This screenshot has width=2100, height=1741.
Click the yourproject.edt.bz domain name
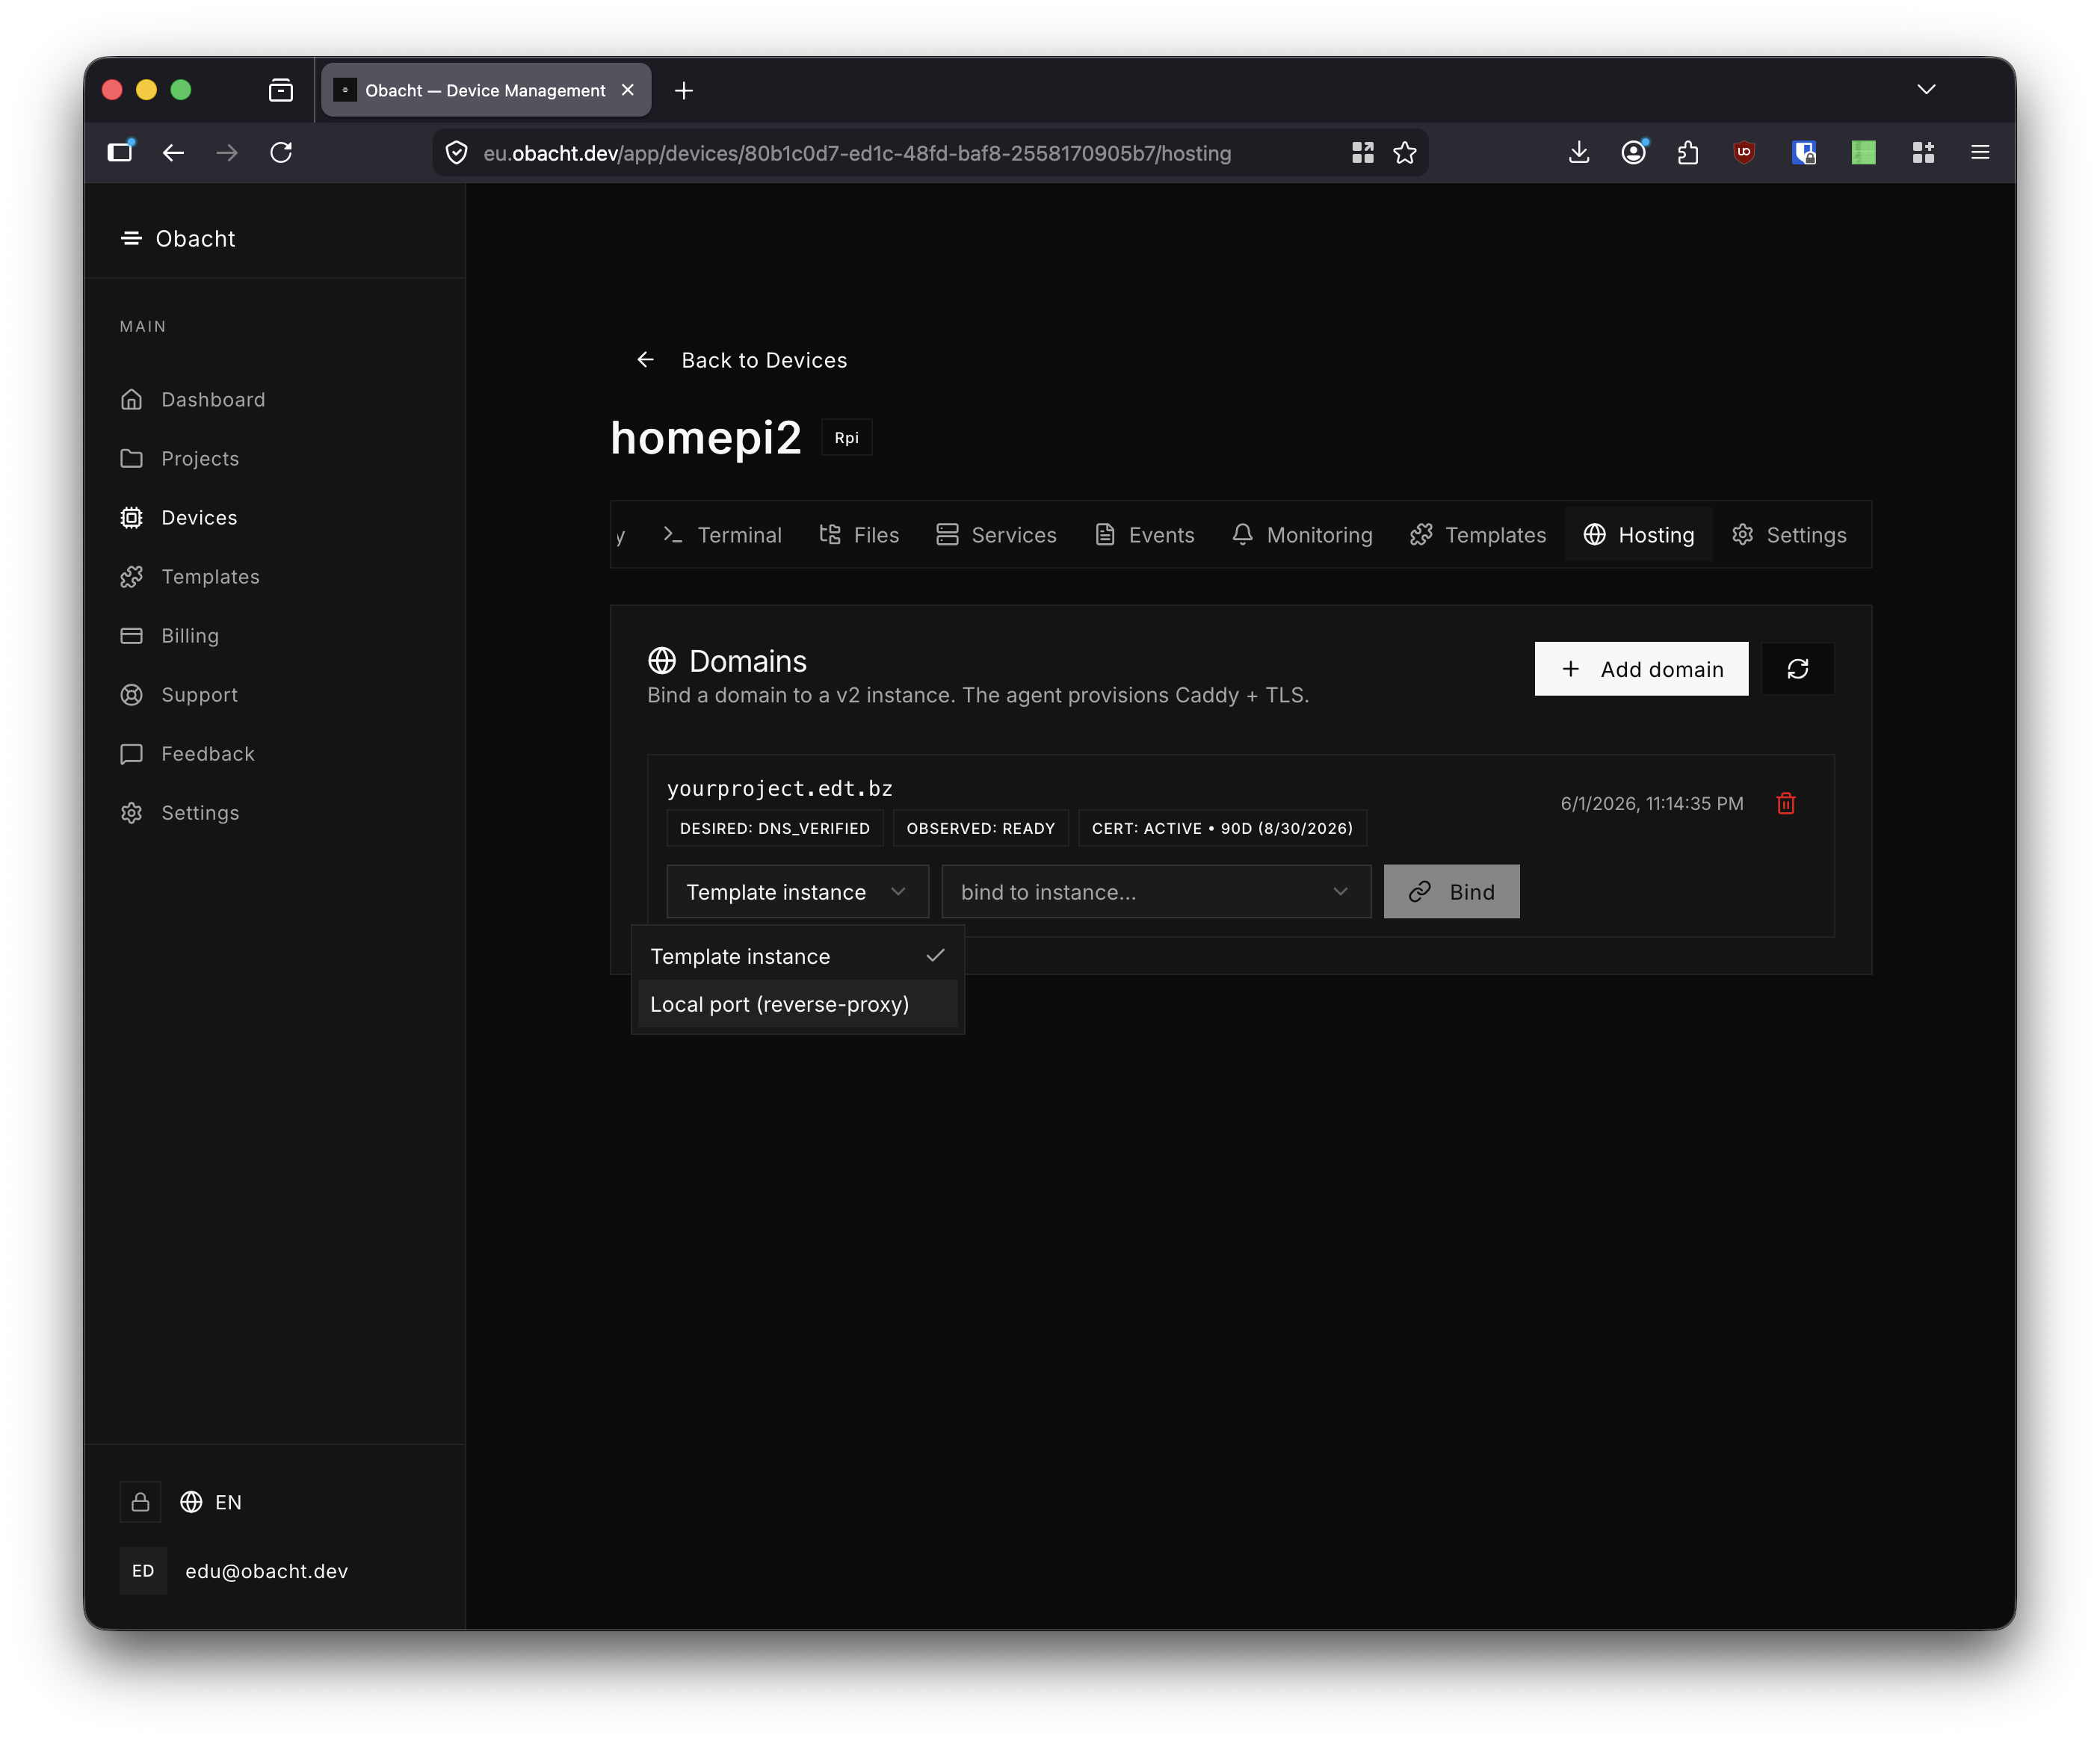pyautogui.click(x=780, y=788)
